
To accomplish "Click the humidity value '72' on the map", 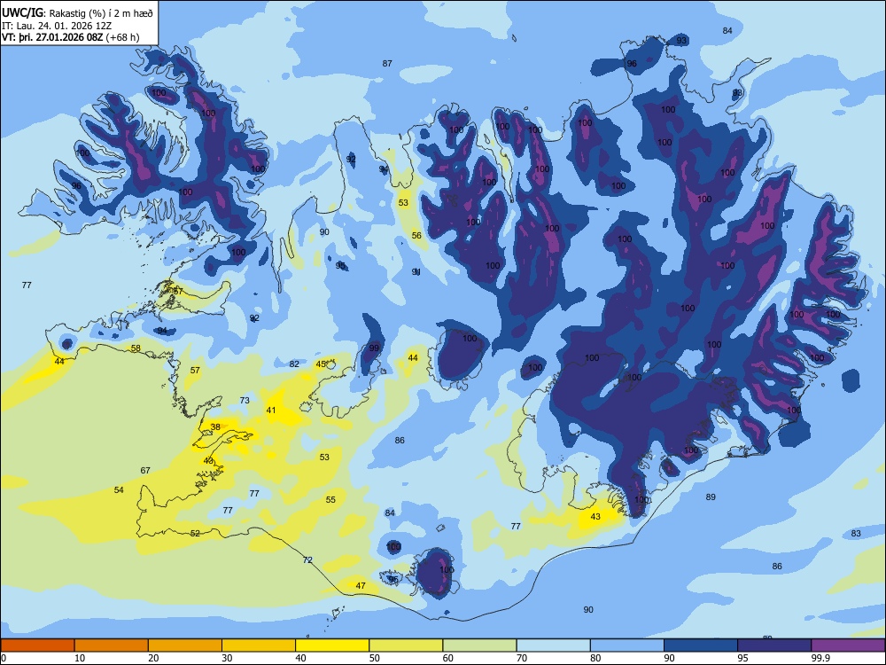I will (x=307, y=559).
